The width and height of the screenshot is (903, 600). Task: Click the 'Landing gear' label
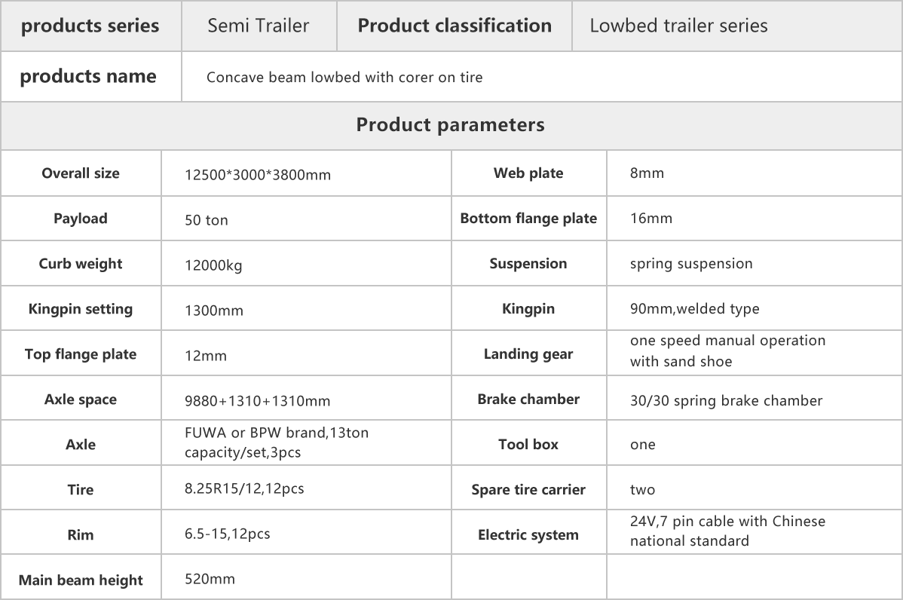point(528,354)
